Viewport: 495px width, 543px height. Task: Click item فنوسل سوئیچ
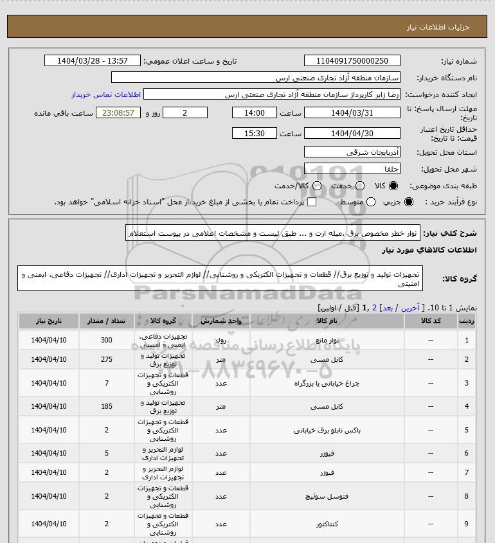click(327, 496)
